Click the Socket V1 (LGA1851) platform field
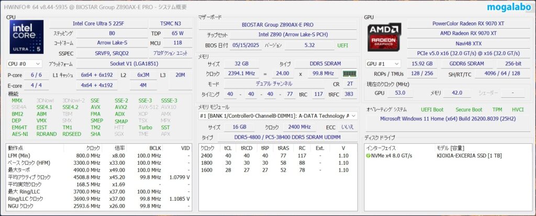536x216 pixels. click(134, 64)
